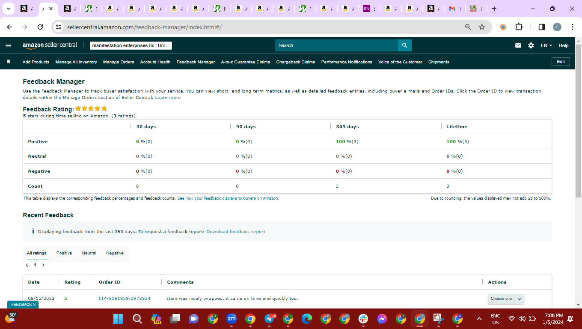Open the manifestation enterprises account switcher
582x329 pixels.
131,45
